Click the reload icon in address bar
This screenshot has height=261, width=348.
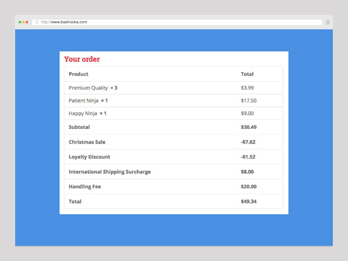(x=37, y=22)
